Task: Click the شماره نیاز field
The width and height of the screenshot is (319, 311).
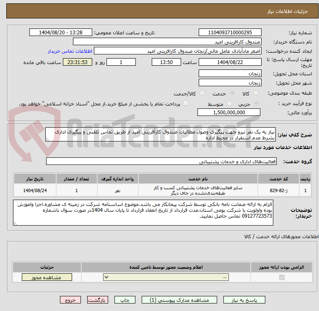Action: coord(230,32)
